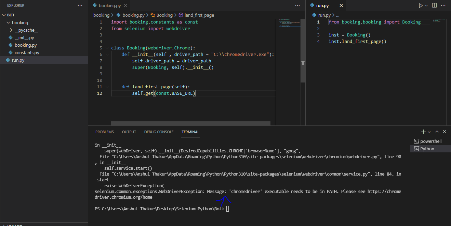Screen dimensions: 451x226
Task: Select run.py in Explorer tree
Action: [44, 60]
